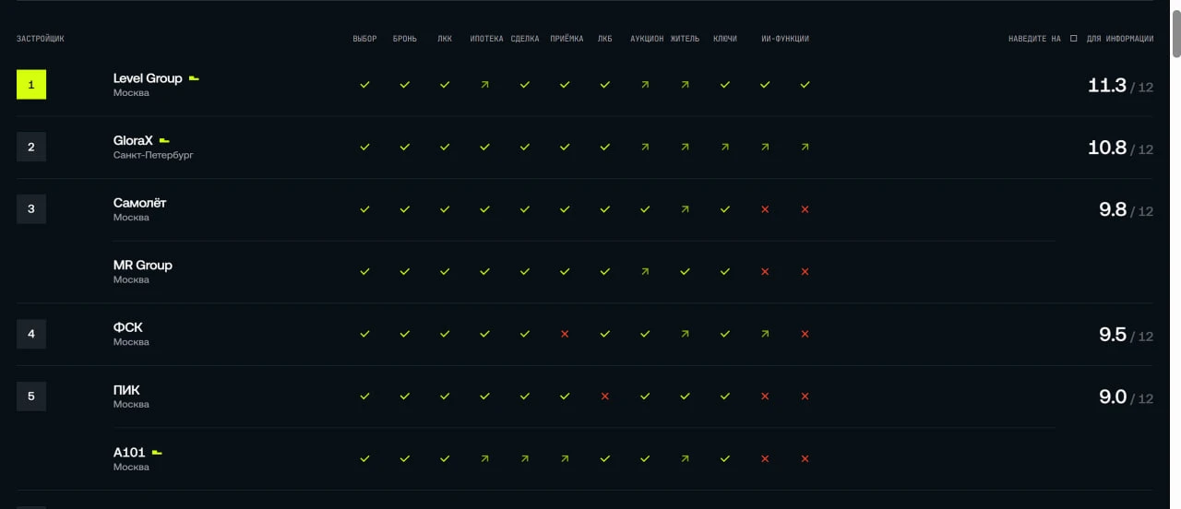Click the square info icon in the hint
This screenshot has height=509, width=1181.
[x=1073, y=39]
